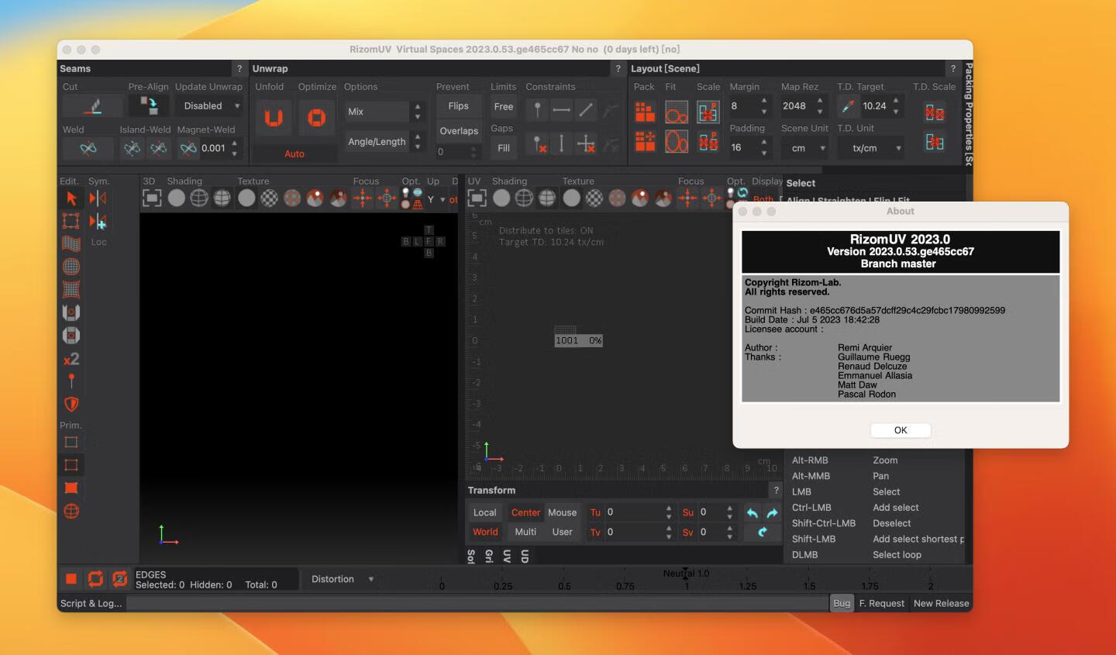The height and width of the screenshot is (655, 1116).
Task: Open the Script & Log panel
Action: point(91,603)
